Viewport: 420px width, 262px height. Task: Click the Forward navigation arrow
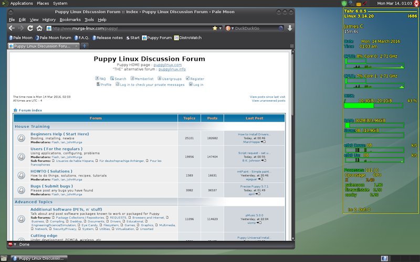[20, 28]
